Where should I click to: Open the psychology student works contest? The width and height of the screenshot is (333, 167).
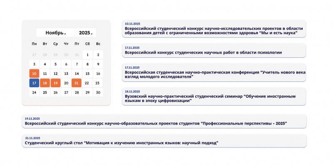(x=214, y=51)
